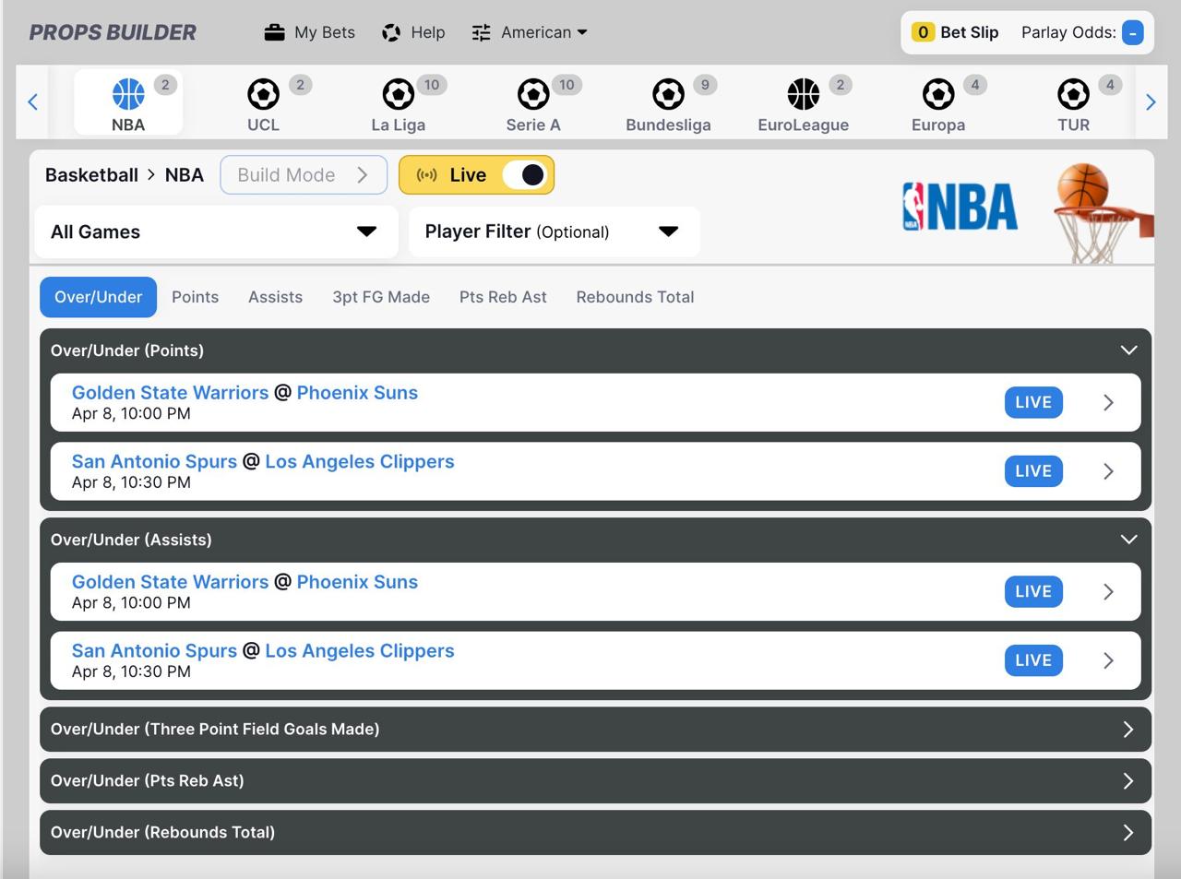Click the Basketball breadcrumb

(91, 175)
